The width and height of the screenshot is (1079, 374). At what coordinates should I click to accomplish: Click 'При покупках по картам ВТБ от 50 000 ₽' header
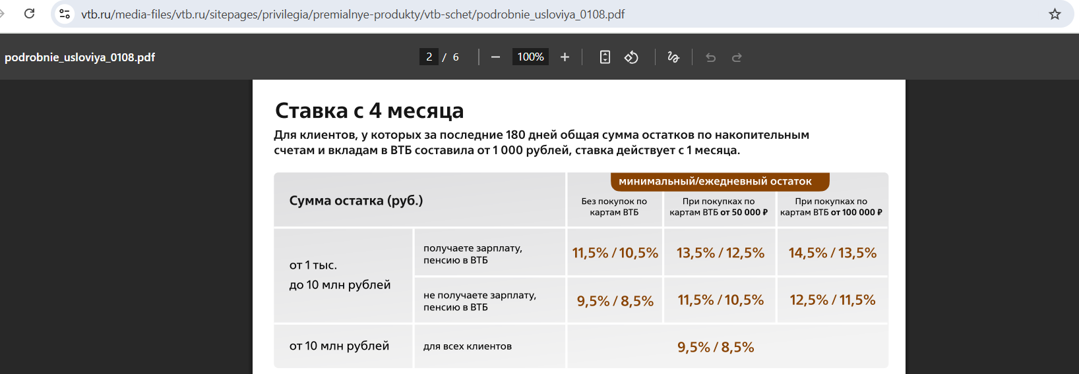719,207
